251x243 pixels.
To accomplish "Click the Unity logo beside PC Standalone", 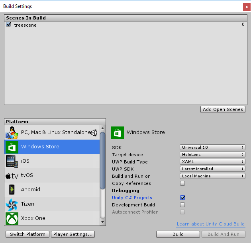I will 94,132.
